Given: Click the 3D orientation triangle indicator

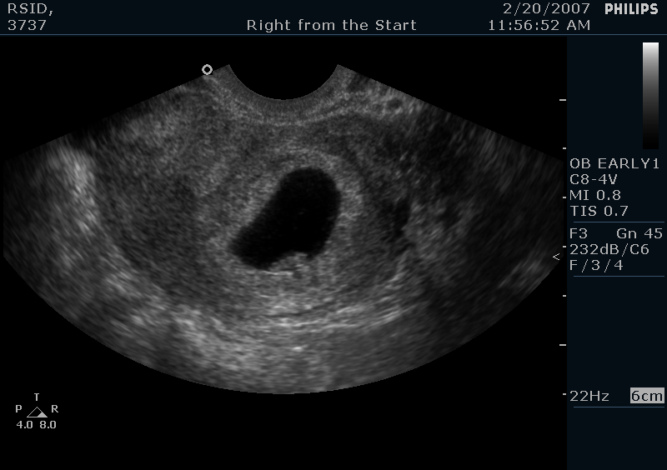Looking at the screenshot, I should click(37, 412).
